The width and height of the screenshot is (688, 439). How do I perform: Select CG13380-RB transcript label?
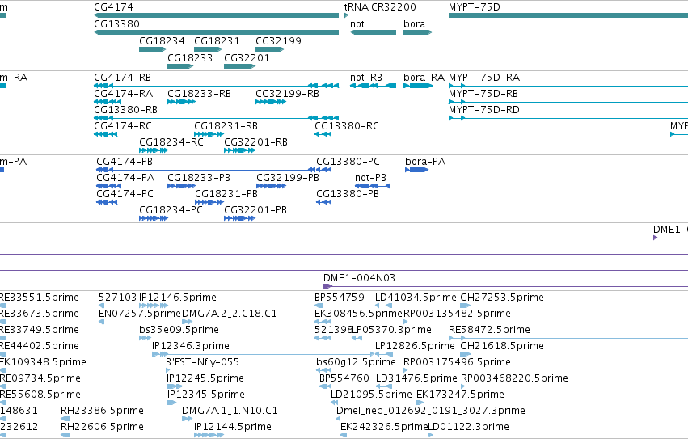(x=125, y=110)
